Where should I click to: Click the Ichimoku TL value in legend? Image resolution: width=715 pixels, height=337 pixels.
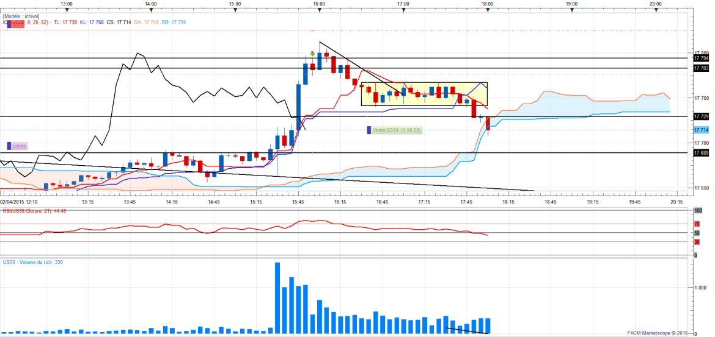tap(65, 23)
